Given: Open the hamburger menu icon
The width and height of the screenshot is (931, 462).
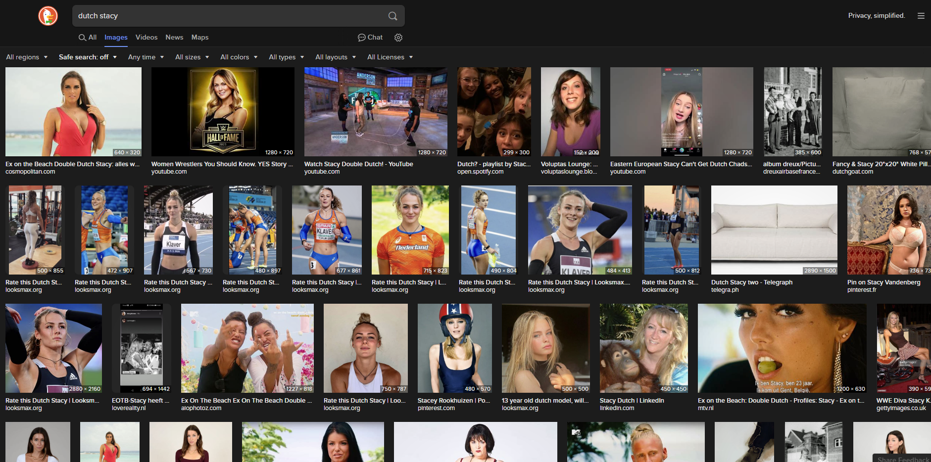Looking at the screenshot, I should pos(921,16).
